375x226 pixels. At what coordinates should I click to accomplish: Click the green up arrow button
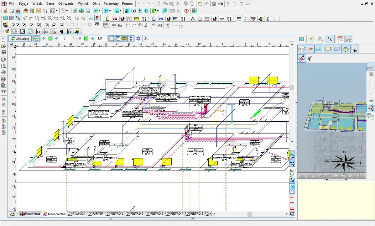point(93,38)
